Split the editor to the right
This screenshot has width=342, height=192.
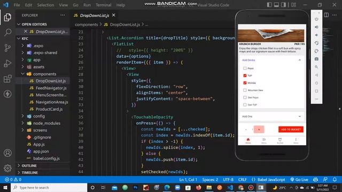pos(327,15)
